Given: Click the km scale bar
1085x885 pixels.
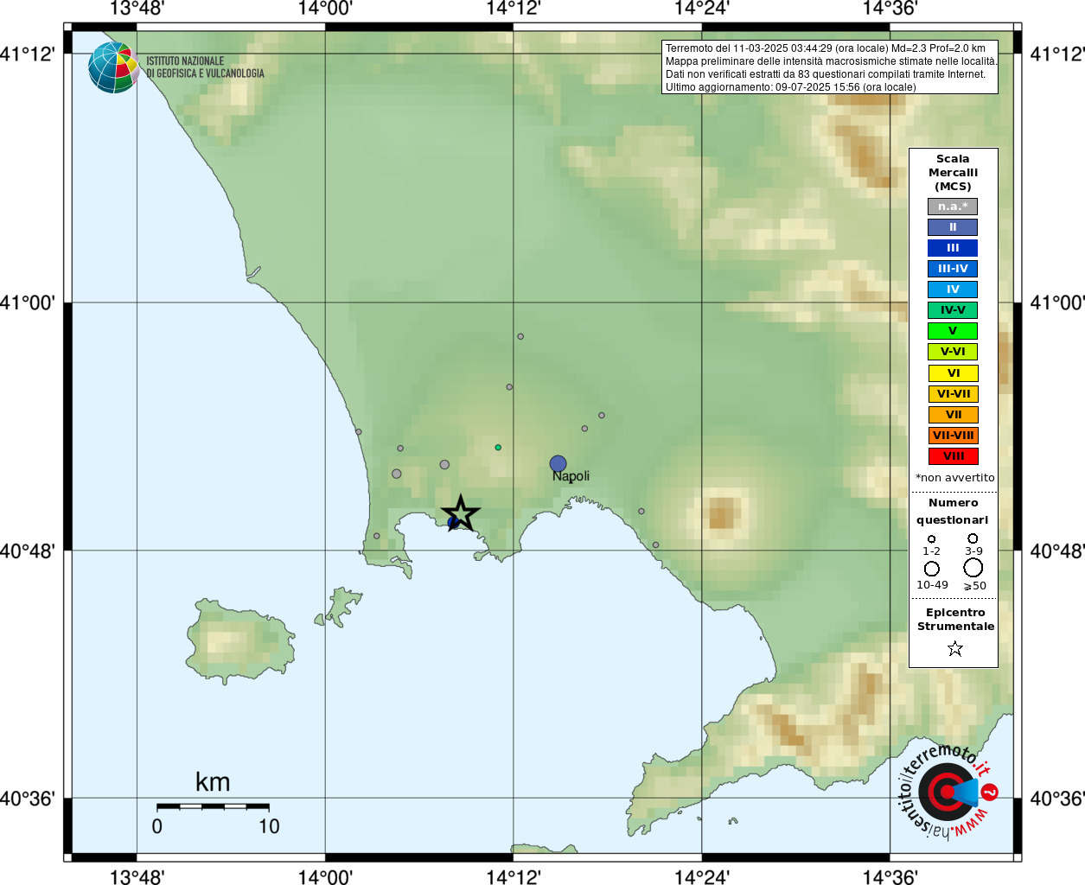Looking at the screenshot, I should tap(213, 806).
